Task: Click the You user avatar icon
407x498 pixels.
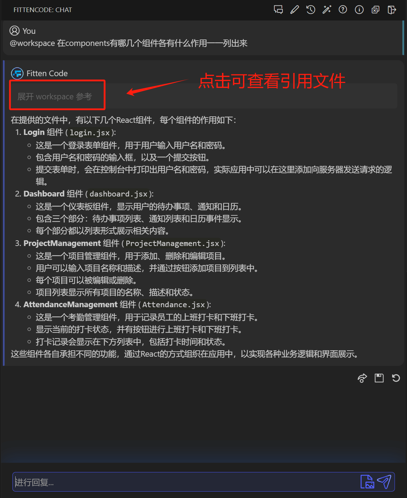Action: click(x=15, y=31)
